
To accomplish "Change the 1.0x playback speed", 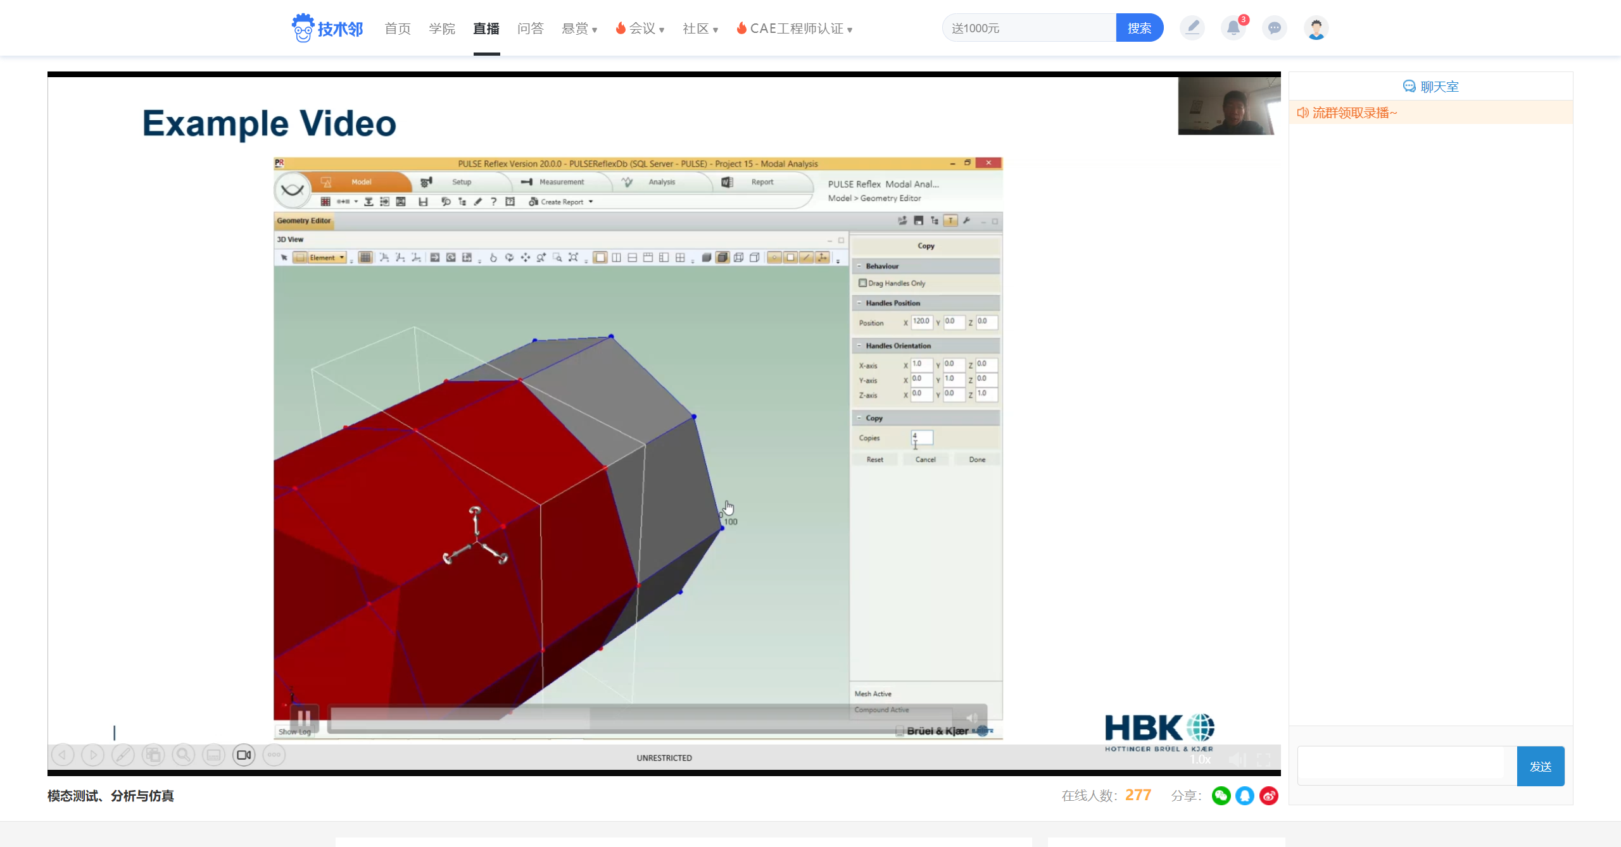I will click(x=1201, y=759).
